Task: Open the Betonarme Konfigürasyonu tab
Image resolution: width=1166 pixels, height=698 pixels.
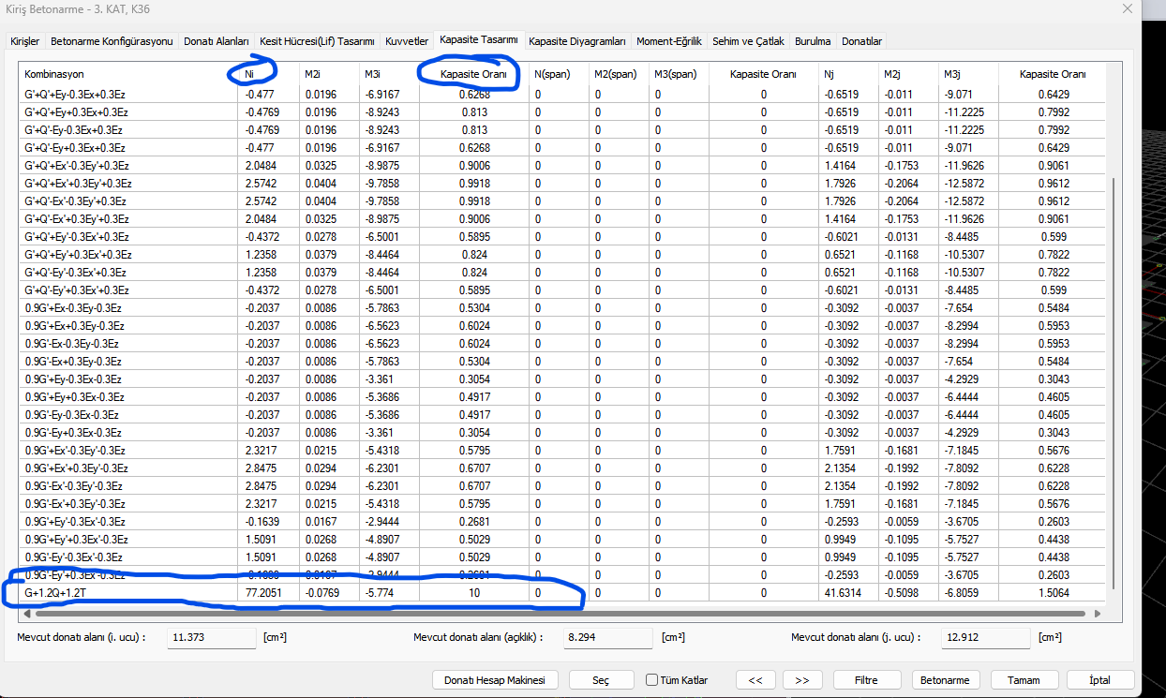Action: coord(112,41)
